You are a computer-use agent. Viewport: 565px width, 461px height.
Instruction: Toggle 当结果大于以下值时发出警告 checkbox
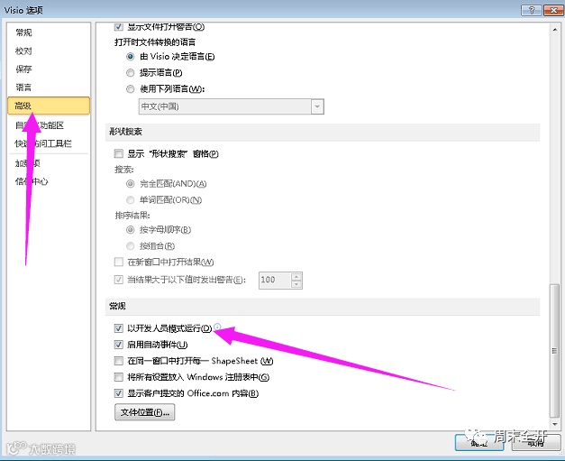tap(119, 280)
